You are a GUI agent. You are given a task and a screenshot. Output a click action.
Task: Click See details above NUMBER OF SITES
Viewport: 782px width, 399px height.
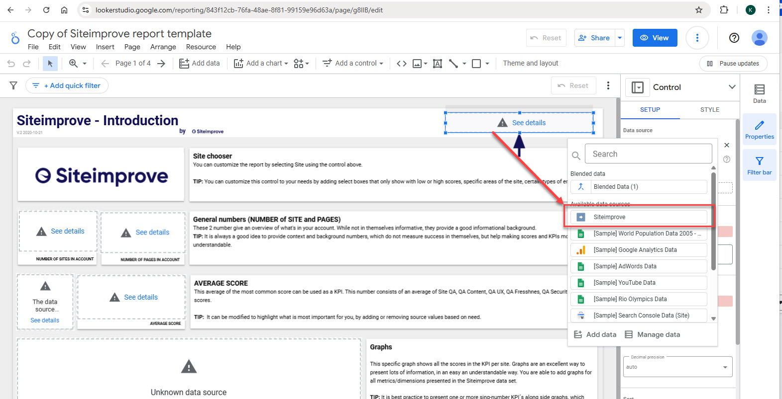tap(68, 231)
